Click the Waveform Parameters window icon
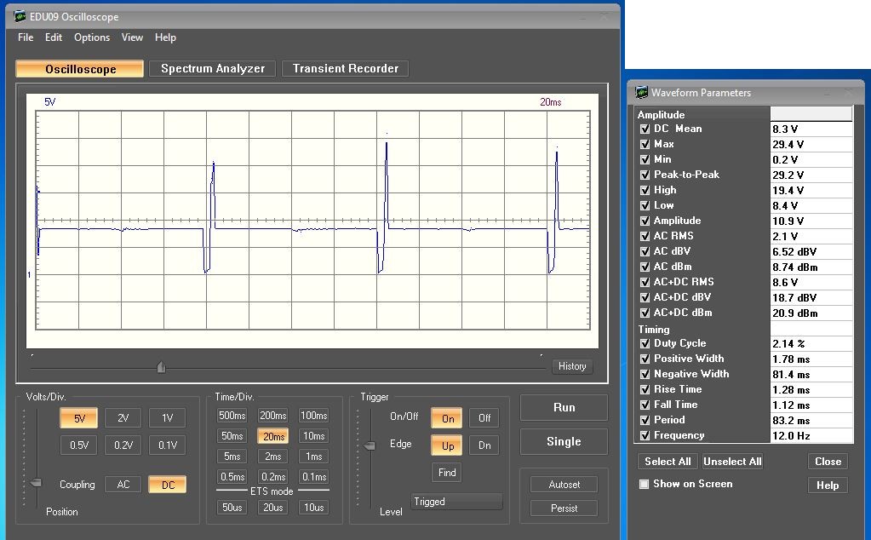Viewport: 871px width, 540px height. (641, 93)
